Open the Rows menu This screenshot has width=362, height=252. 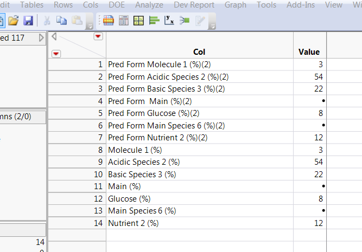[x=63, y=5]
